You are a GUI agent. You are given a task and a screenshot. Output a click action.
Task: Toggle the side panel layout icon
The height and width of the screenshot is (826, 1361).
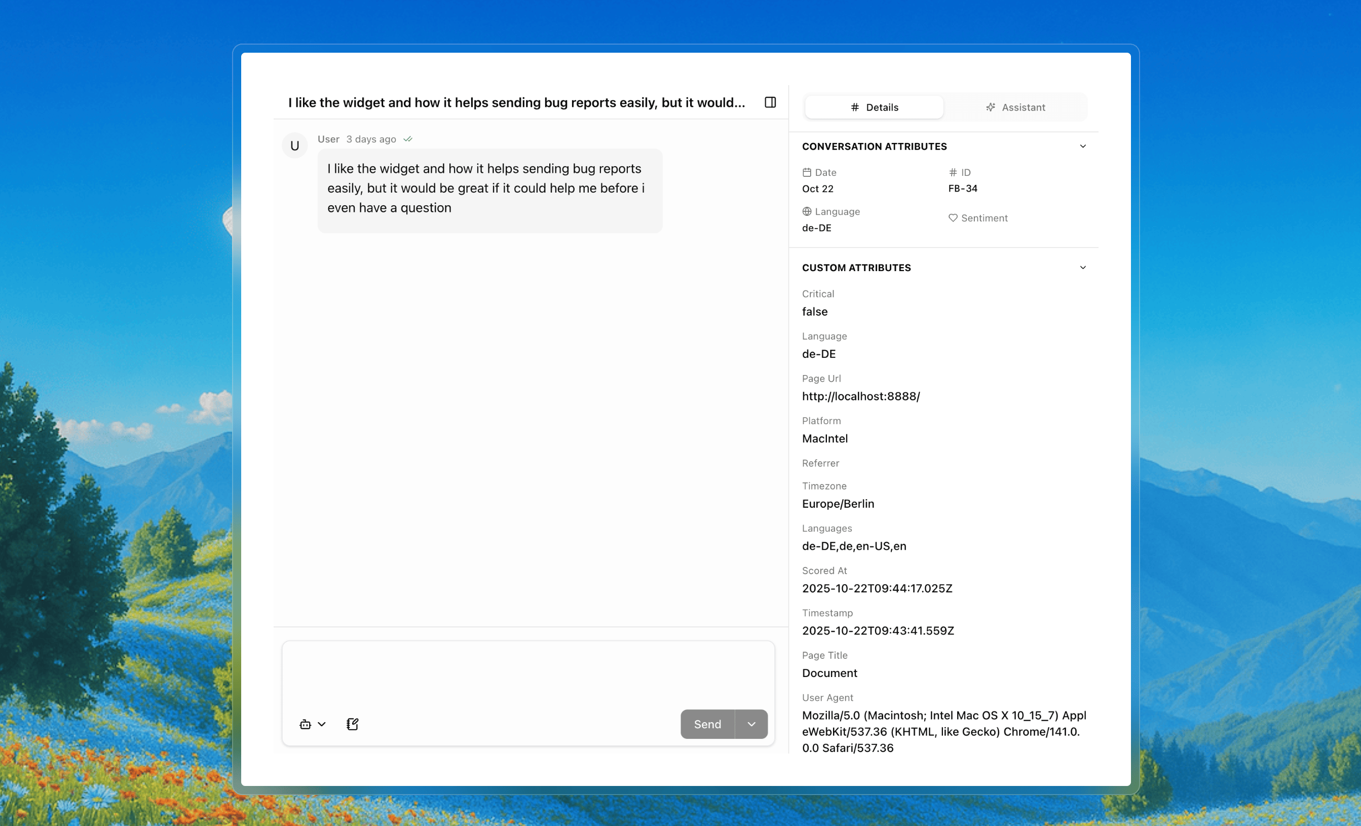[770, 102]
